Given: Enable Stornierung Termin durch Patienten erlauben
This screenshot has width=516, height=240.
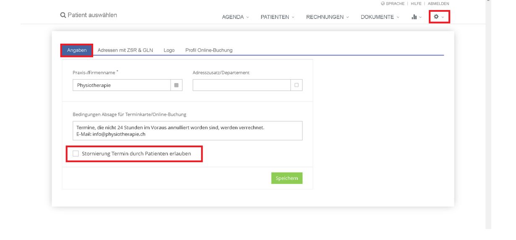Looking at the screenshot, I should pos(76,154).
